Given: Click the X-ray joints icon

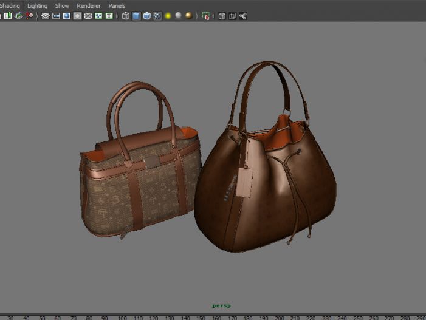Looking at the screenshot, I should pos(243,16).
